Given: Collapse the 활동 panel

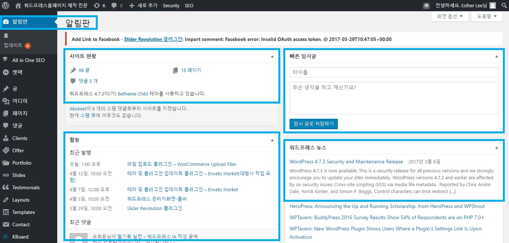Looking at the screenshot, I should pyautogui.click(x=272, y=140).
